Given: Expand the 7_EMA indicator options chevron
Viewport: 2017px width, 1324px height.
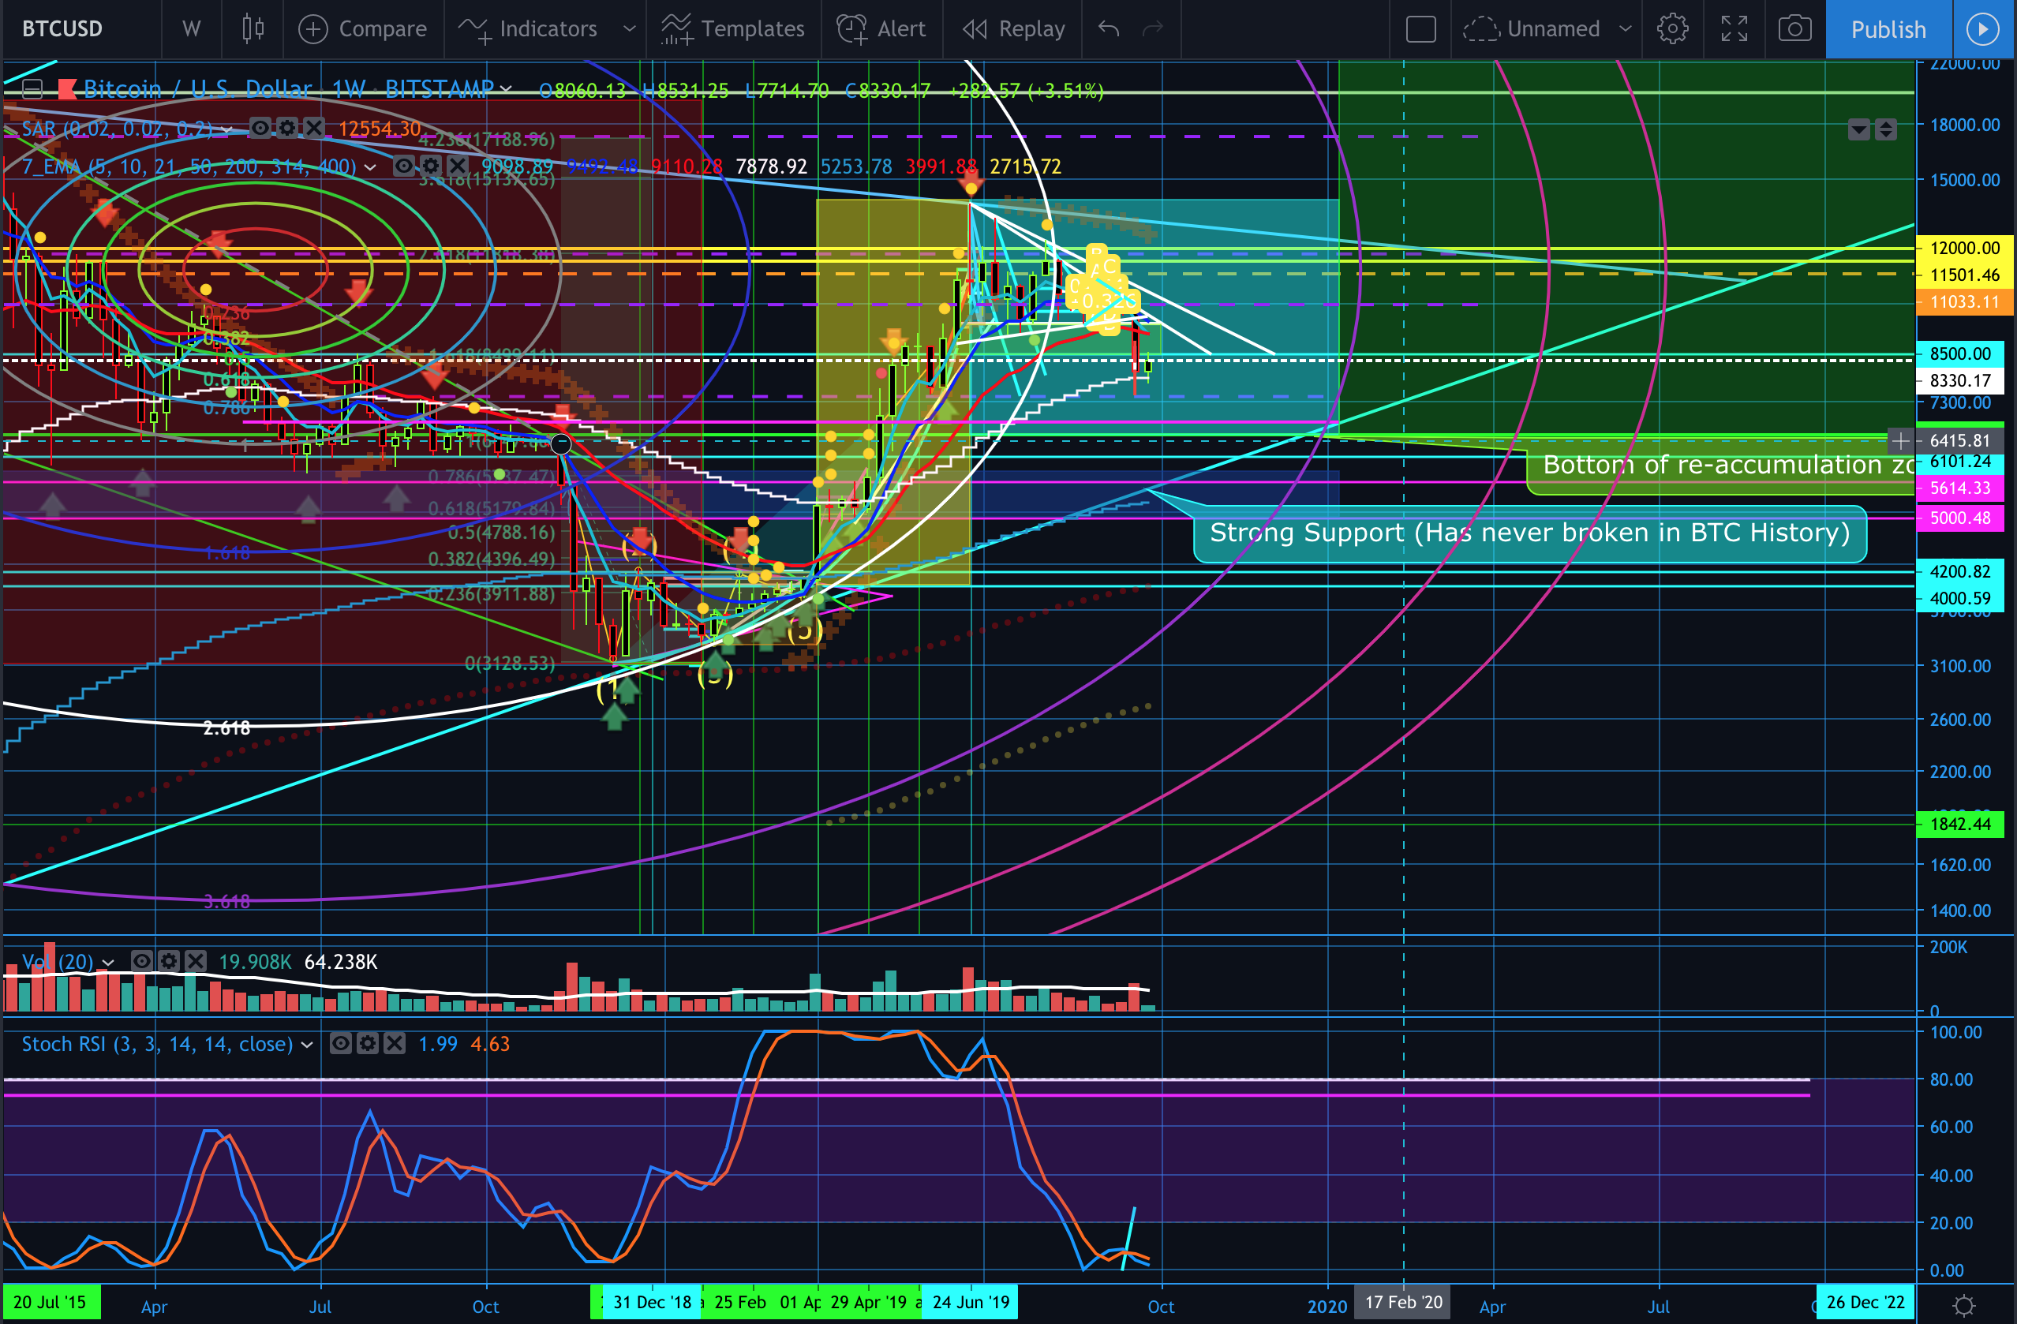Looking at the screenshot, I should tap(370, 167).
